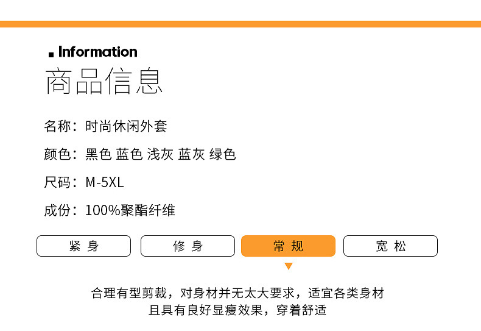Select the 修身 fit option
The height and width of the screenshot is (331, 481).
(x=188, y=246)
